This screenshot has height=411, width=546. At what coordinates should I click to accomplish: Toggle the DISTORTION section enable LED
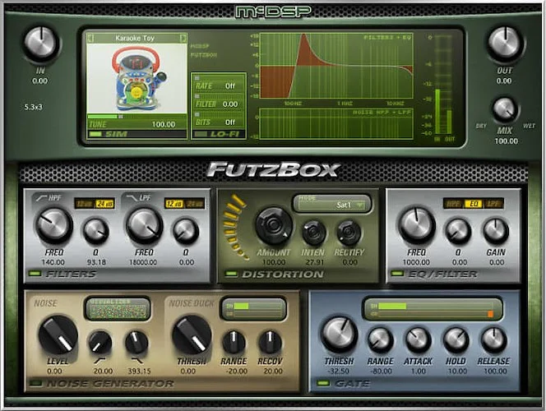[x=231, y=274]
